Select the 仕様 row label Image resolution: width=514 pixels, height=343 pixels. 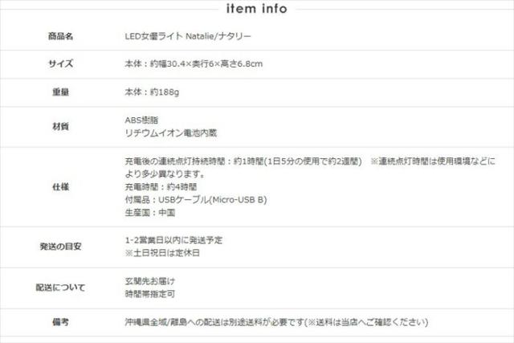(x=61, y=187)
